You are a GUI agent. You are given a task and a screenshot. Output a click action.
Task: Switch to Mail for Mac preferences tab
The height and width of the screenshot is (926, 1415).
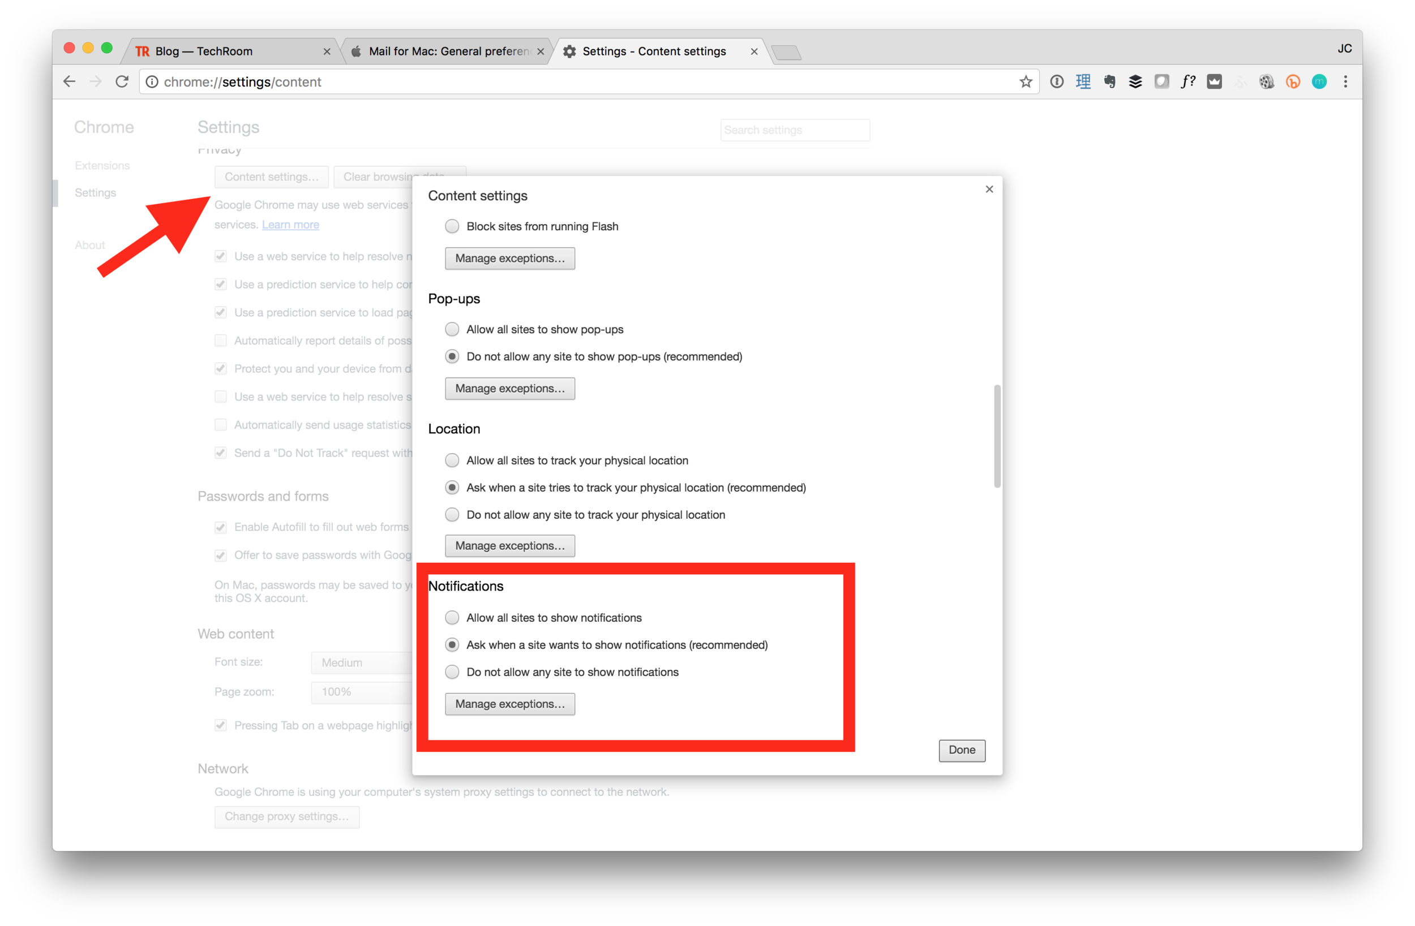click(446, 51)
